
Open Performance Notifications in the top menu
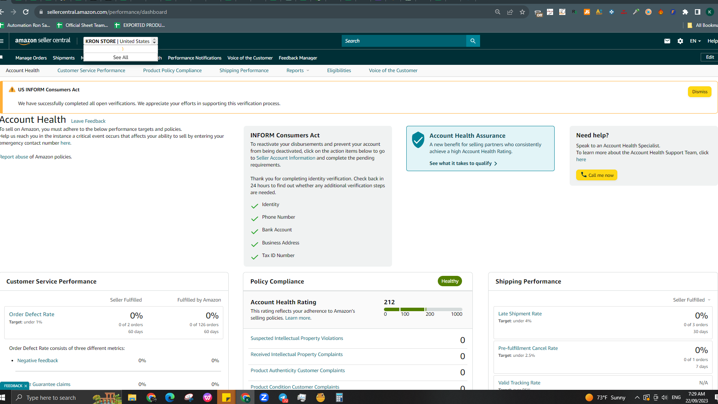pyautogui.click(x=194, y=58)
